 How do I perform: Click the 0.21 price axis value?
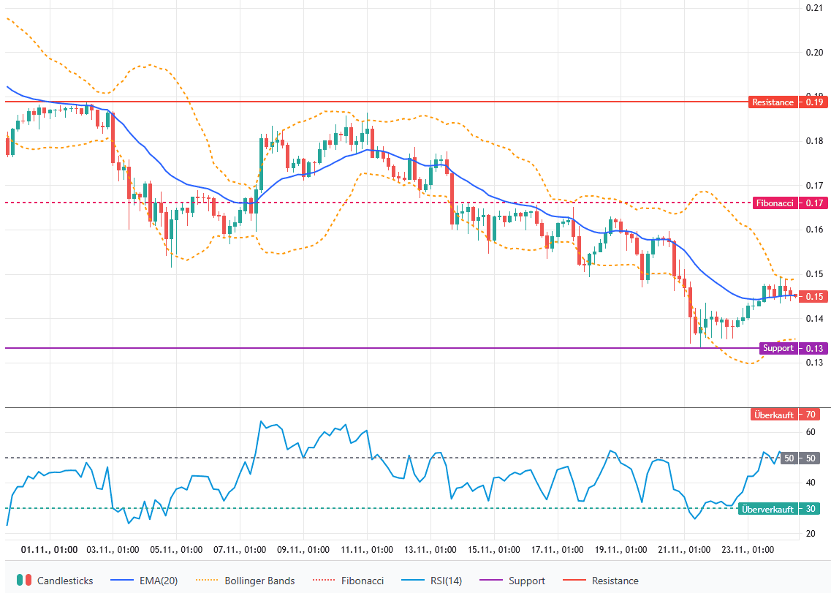tap(814, 8)
